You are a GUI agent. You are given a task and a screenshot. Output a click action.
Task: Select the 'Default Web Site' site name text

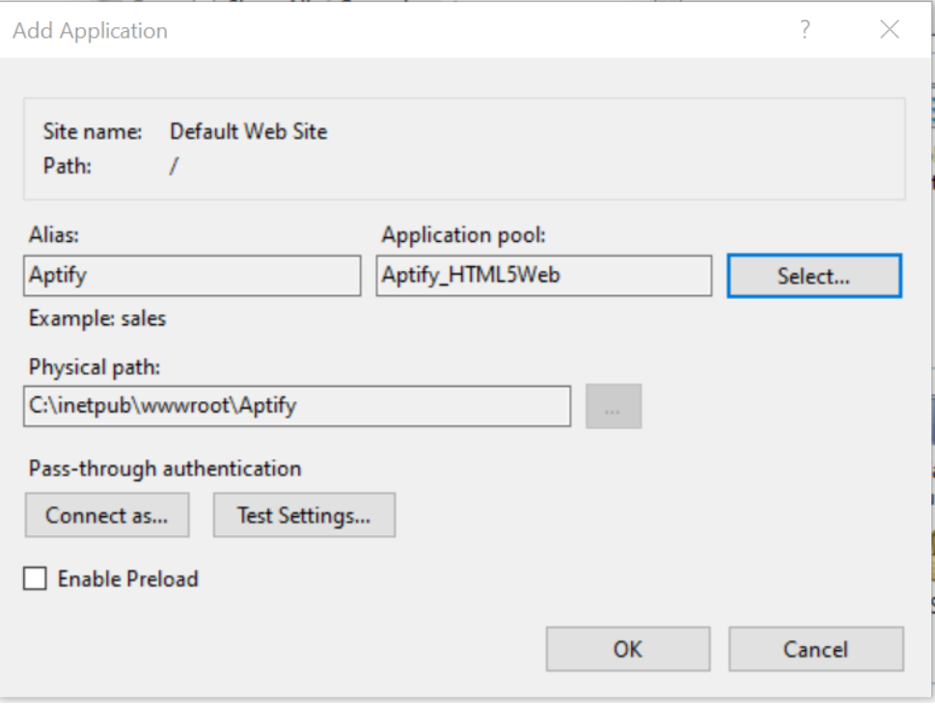[249, 131]
